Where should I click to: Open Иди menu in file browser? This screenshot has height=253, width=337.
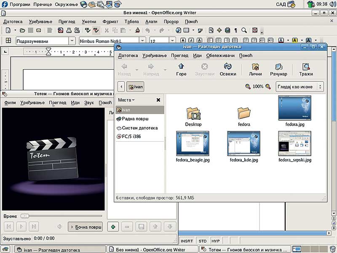pos(197,56)
